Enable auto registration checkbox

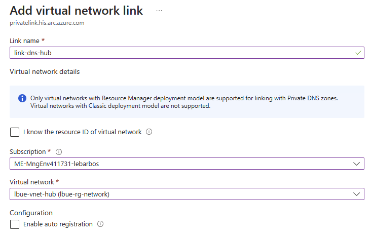15,224
